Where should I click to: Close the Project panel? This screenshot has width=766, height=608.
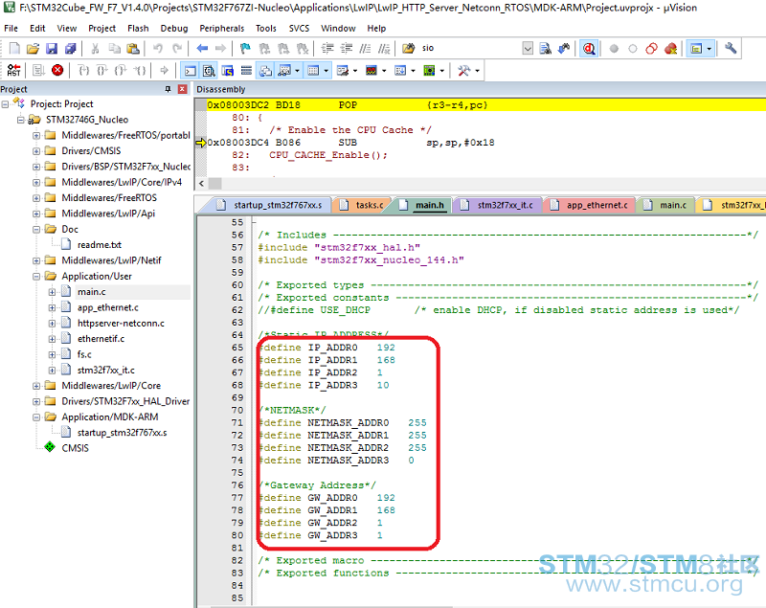[182, 89]
